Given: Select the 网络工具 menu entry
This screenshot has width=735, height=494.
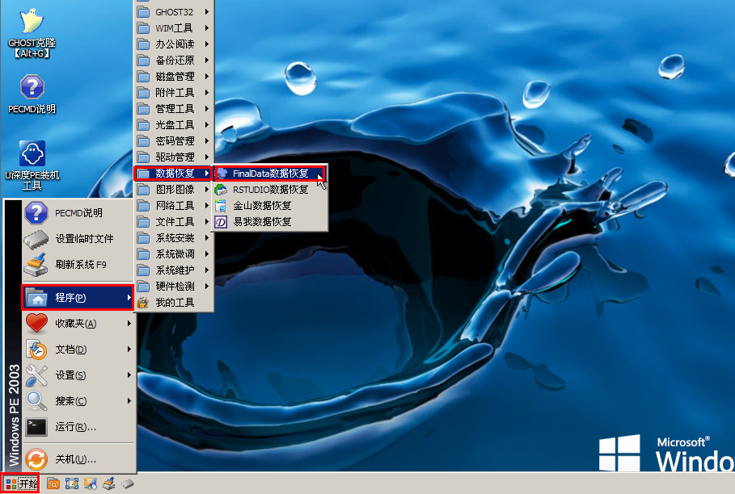Looking at the screenshot, I should (174, 205).
